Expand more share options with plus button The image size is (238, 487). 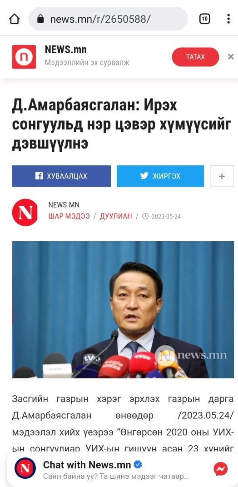pyautogui.click(x=222, y=176)
